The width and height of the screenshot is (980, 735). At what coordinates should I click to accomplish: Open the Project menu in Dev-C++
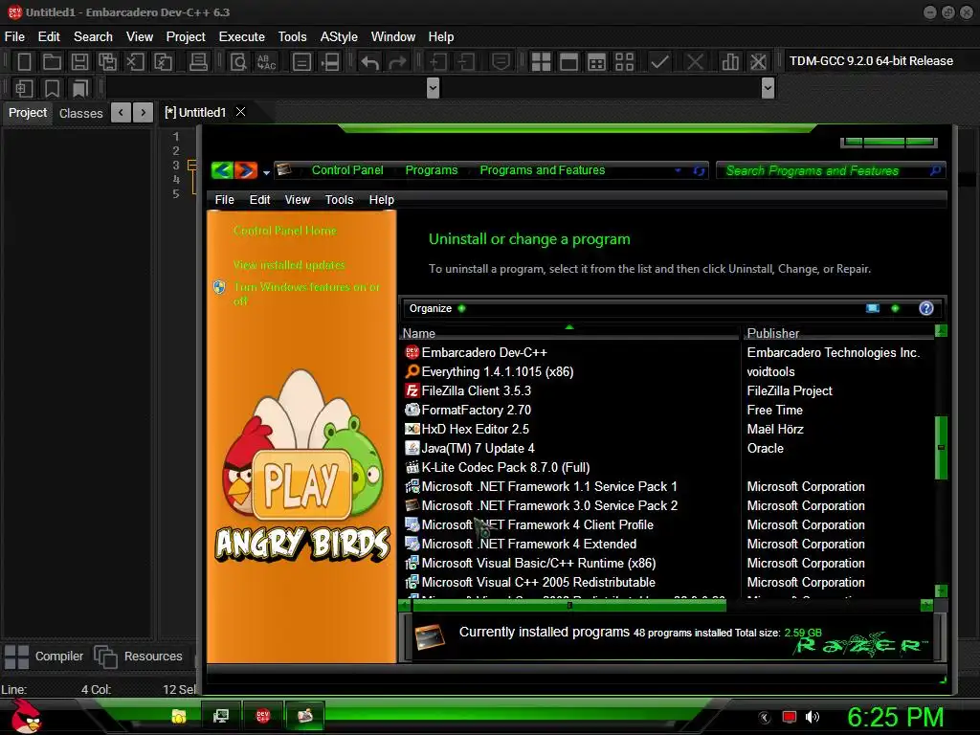click(x=186, y=37)
